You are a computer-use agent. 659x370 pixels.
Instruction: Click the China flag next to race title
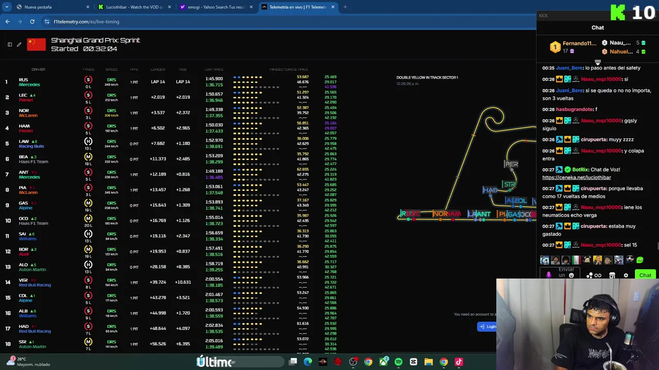pyautogui.click(x=36, y=45)
